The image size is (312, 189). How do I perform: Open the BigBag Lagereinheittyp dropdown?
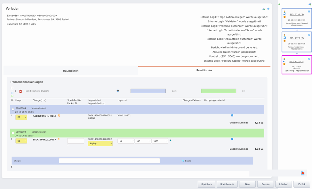pyautogui.click(x=100, y=144)
